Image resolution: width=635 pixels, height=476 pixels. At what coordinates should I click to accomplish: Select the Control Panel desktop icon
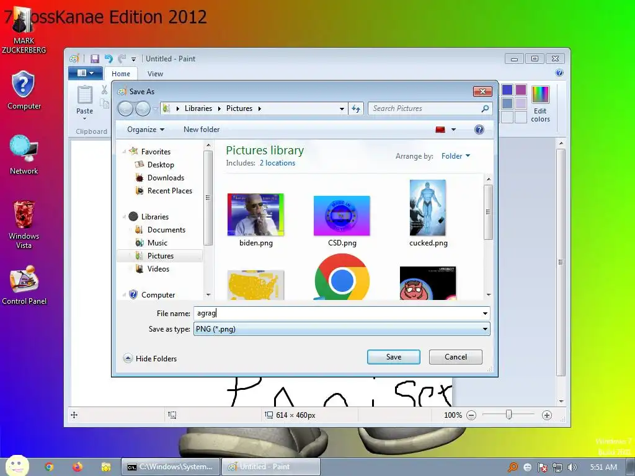point(24,285)
